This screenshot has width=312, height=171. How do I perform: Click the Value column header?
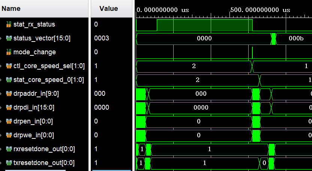111,9
